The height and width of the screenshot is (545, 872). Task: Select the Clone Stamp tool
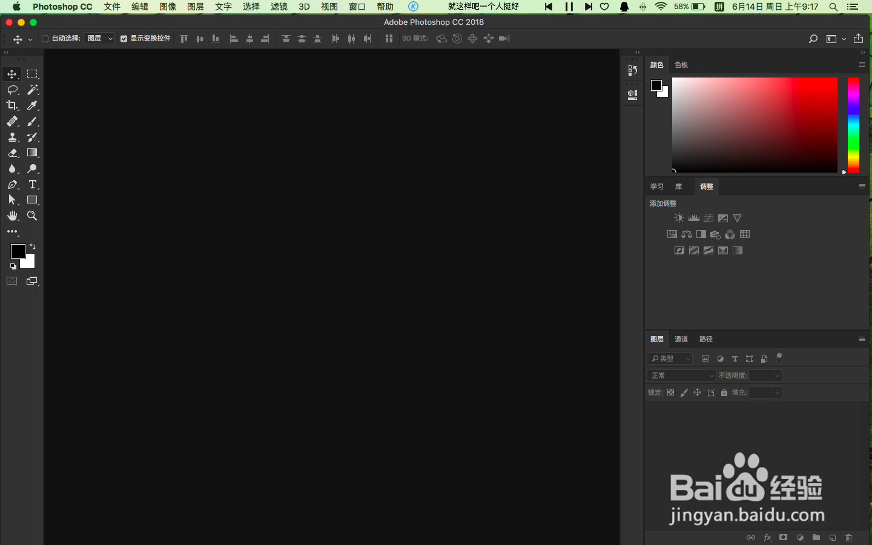point(12,137)
